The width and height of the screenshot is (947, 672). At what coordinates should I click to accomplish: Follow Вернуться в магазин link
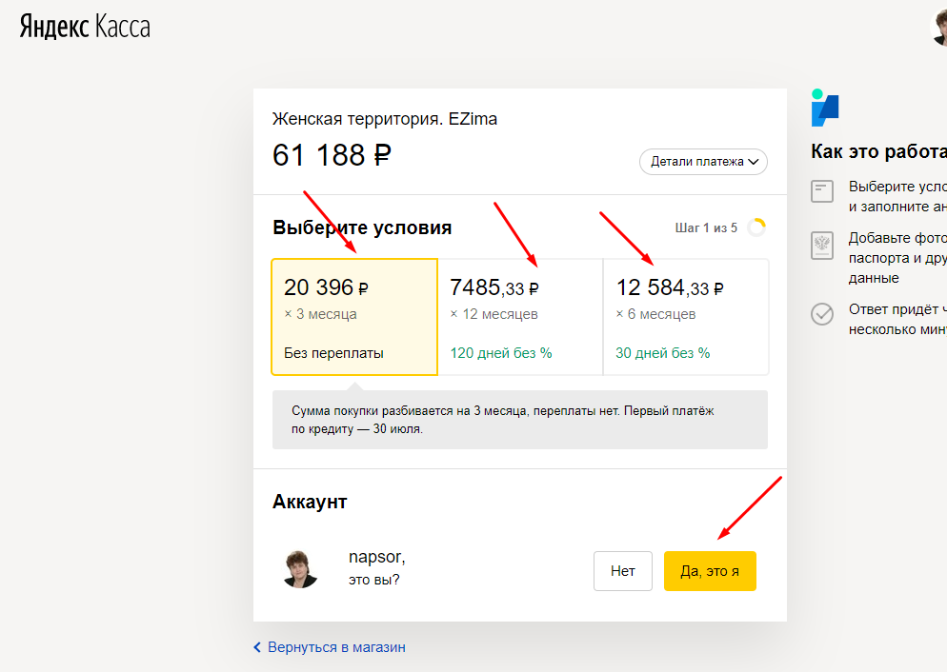336,647
